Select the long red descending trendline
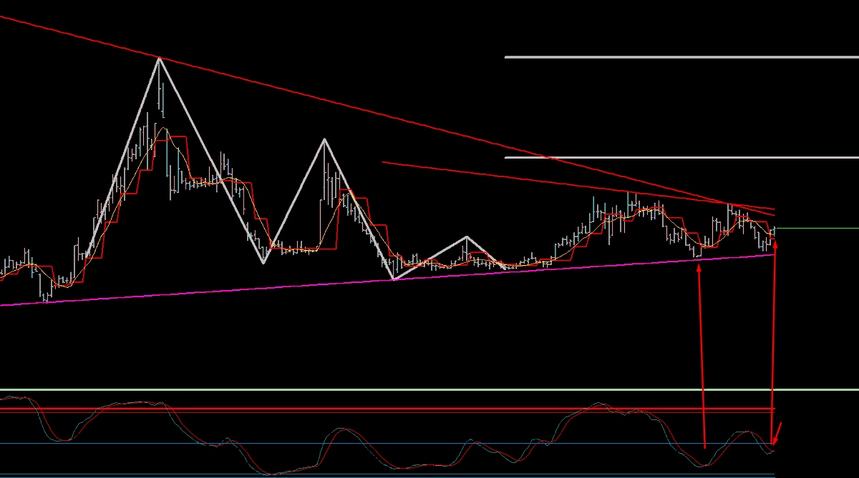Viewport: 859px width, 478px height. [387, 114]
